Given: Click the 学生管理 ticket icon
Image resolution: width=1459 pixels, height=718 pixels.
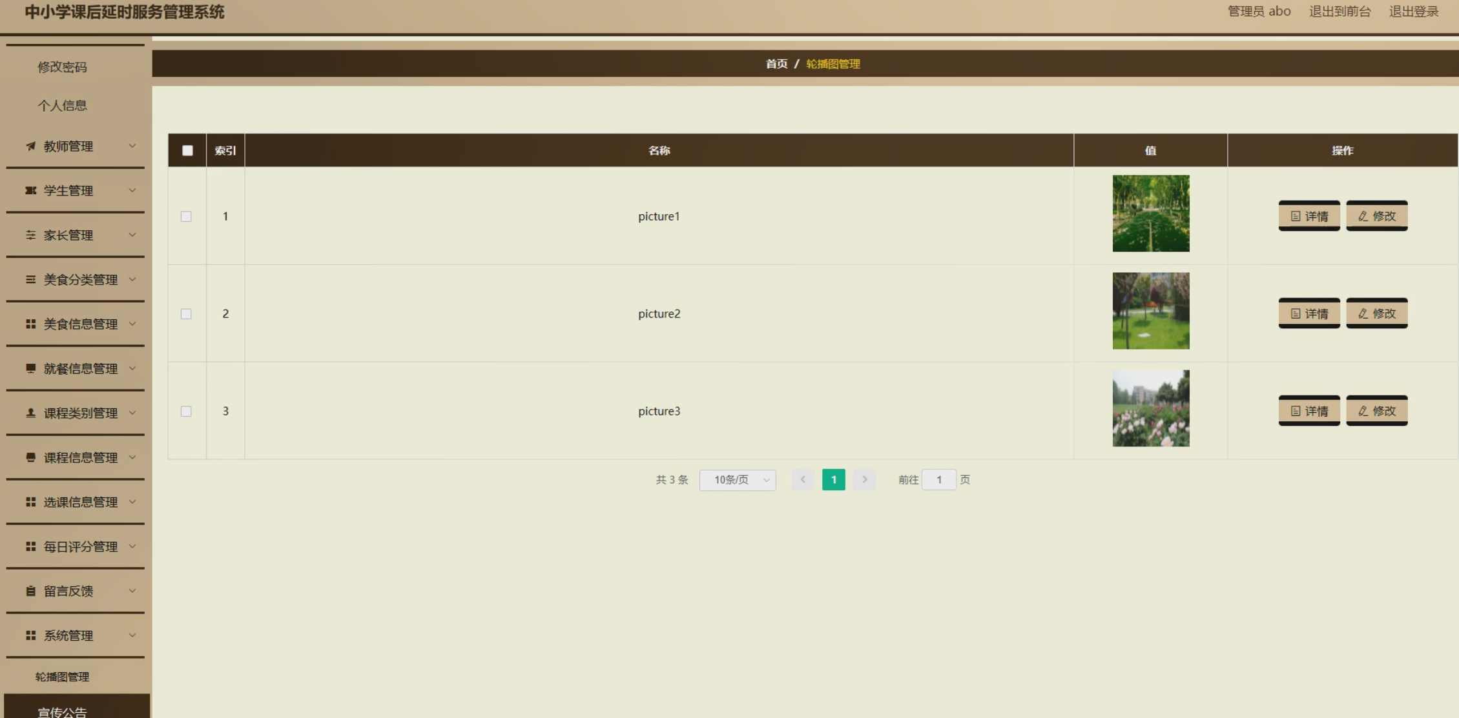Looking at the screenshot, I should click(x=30, y=190).
